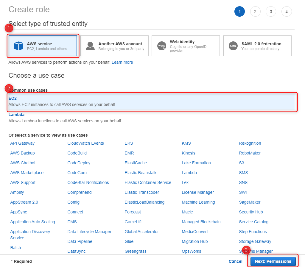Select the Kinesis service
305x267 pixels.
click(189, 153)
